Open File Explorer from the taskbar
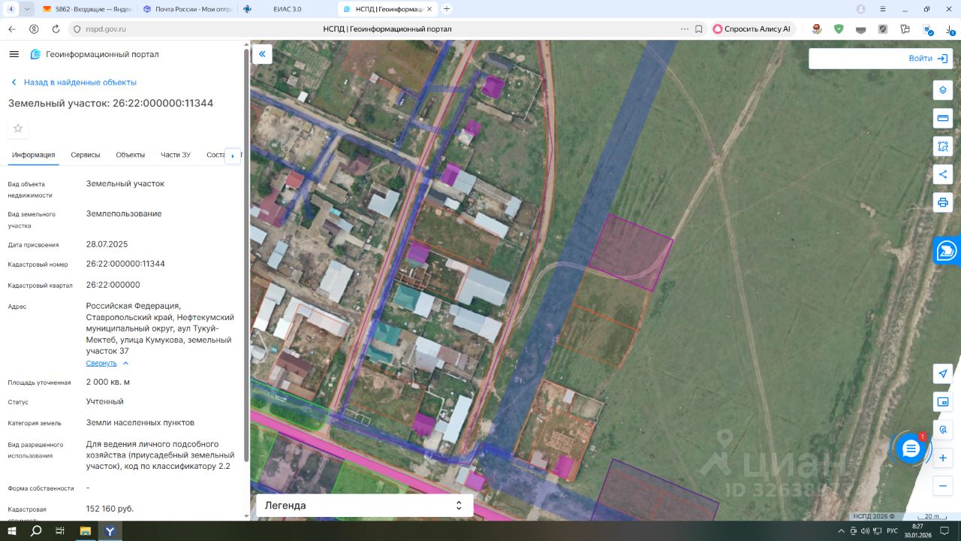 coord(86,531)
